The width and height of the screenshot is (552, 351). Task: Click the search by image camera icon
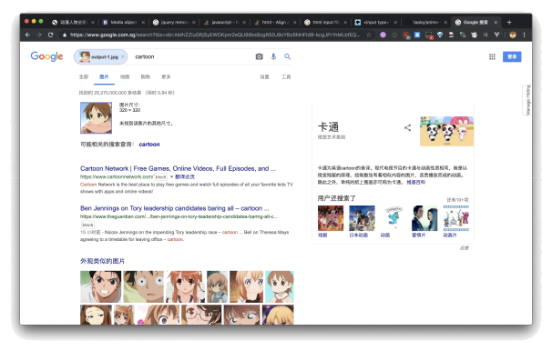[x=259, y=56]
